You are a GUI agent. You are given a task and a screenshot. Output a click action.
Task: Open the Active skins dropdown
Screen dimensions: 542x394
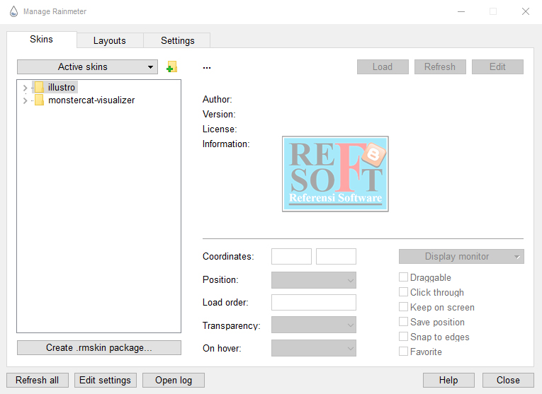click(87, 67)
